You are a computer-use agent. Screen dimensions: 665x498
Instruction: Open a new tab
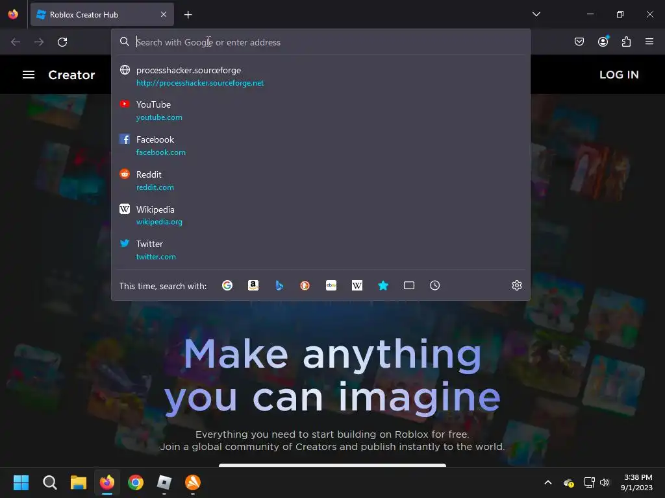coord(188,15)
